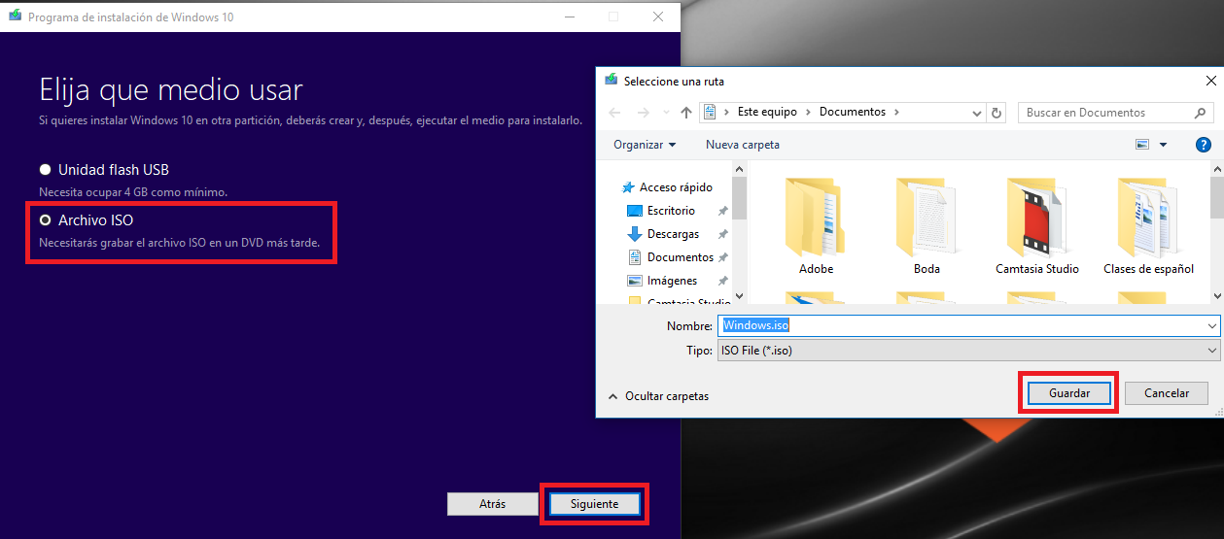Select the Archivo ISO radio option
The width and height of the screenshot is (1224, 539).
tap(45, 220)
